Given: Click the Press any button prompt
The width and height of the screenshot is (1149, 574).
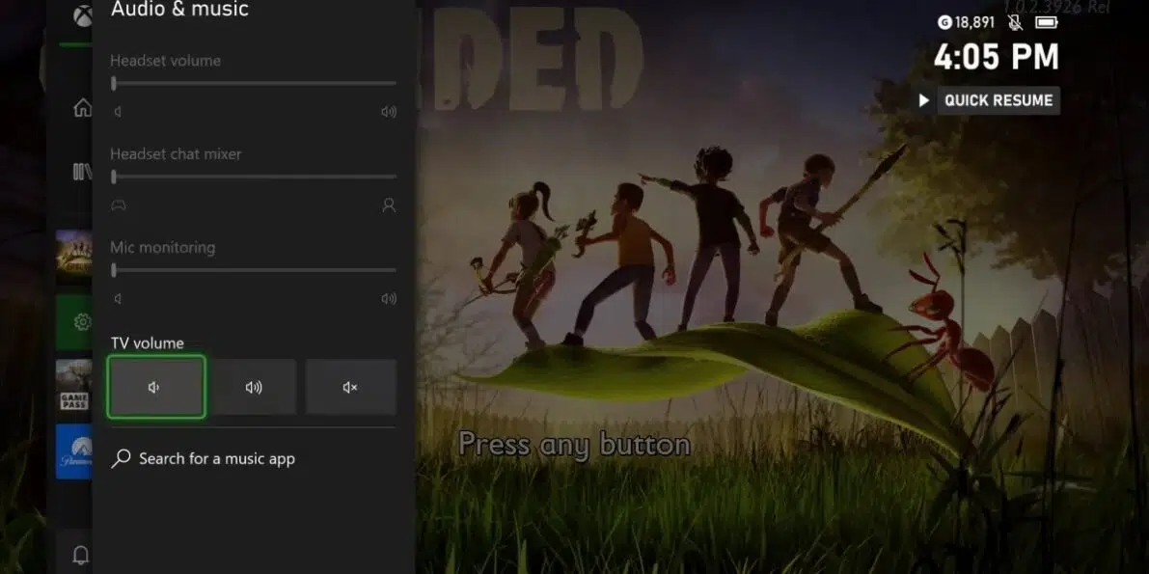Looking at the screenshot, I should (575, 445).
